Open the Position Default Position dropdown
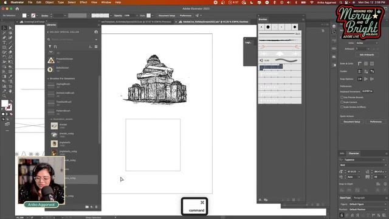Image resolution: width=389 pixels, height=219 pixels. tap(368, 209)
